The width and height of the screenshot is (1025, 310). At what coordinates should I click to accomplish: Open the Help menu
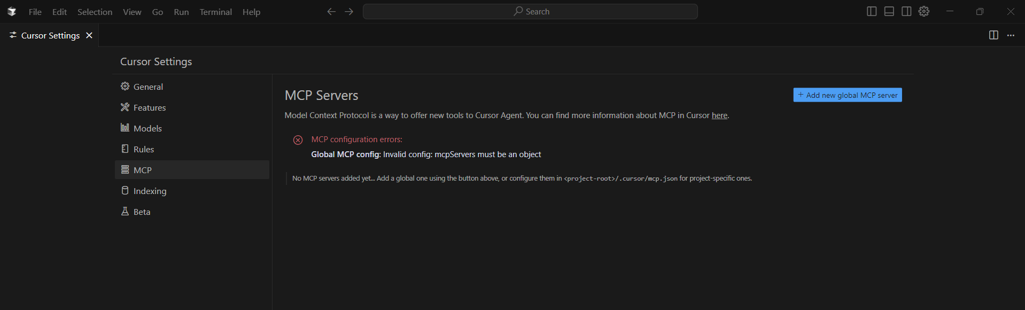251,12
